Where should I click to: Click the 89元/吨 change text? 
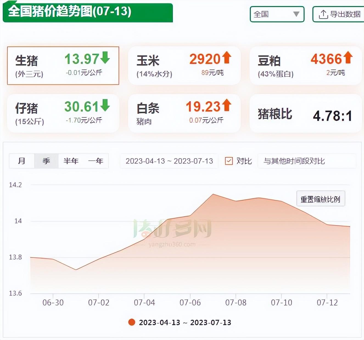[212, 73]
